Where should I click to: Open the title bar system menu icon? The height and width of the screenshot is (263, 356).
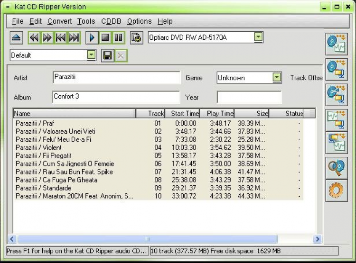coord(8,7)
